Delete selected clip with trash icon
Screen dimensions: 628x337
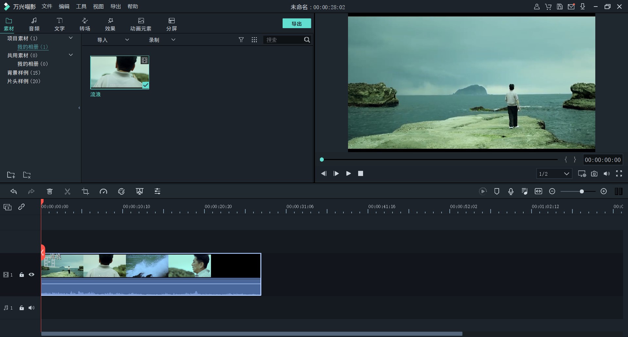pyautogui.click(x=50, y=191)
